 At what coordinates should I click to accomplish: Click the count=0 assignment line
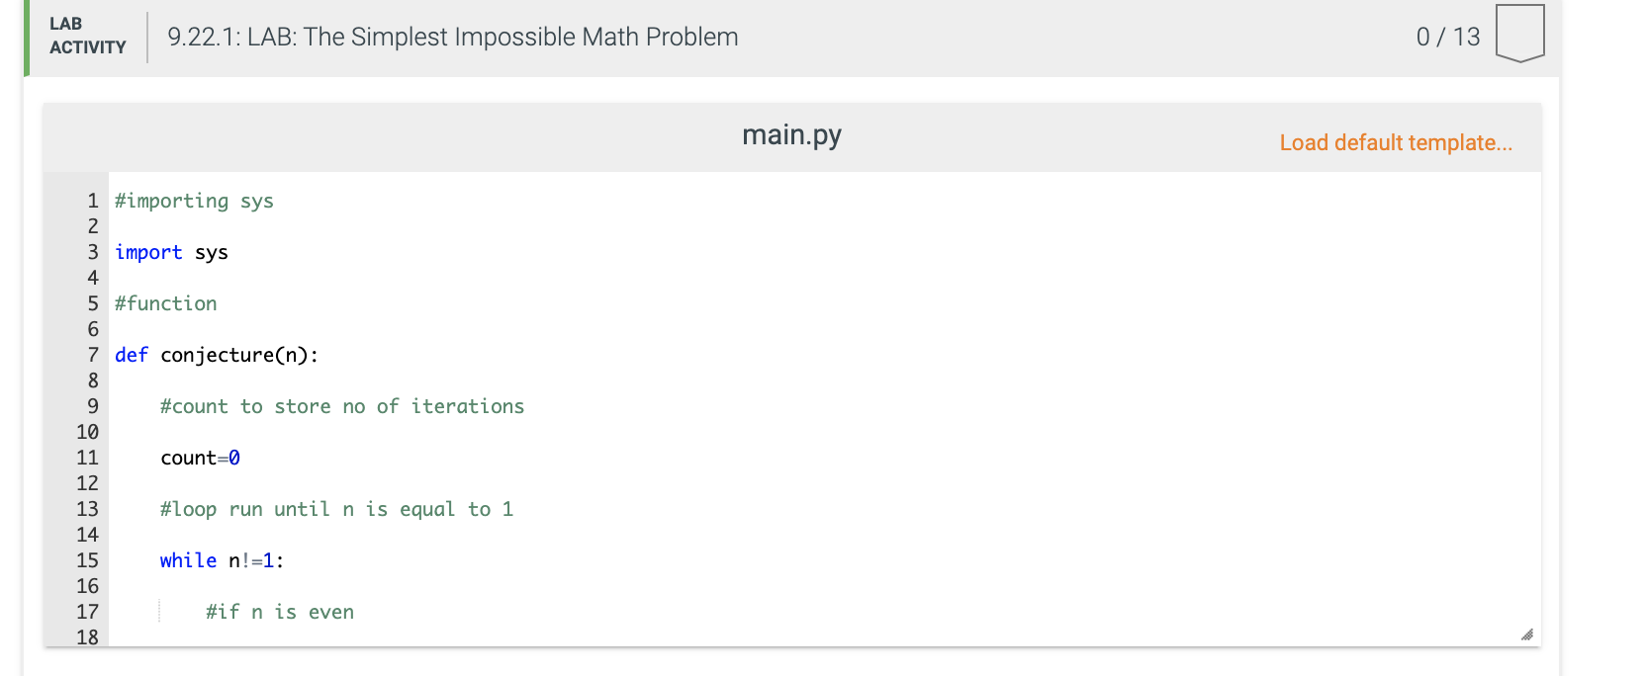[201, 458]
